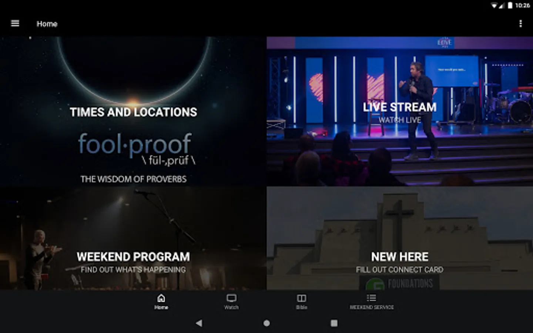Tap the Wi-Fi status icon

494,5
